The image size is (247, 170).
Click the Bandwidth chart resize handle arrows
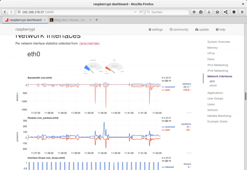point(189,113)
